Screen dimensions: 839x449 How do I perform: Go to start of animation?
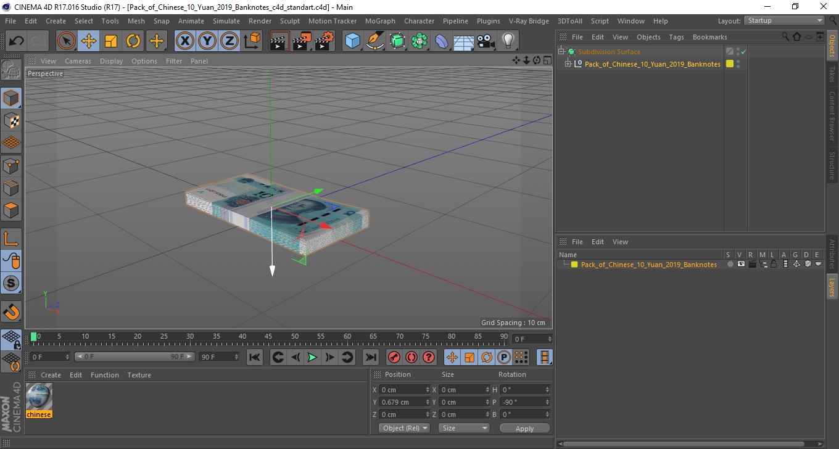pos(255,357)
